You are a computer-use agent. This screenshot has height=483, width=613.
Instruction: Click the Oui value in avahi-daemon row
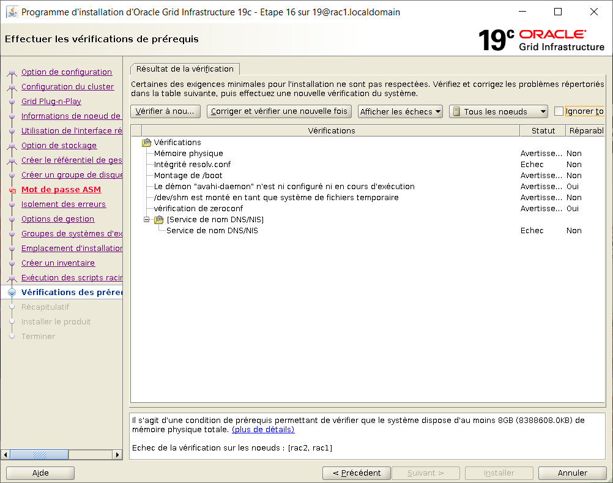click(573, 187)
